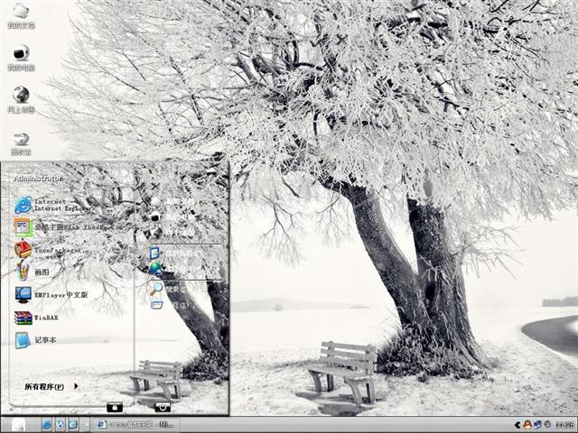Viewport: 578px width, 433px height.
Task: Expand 所有程序(P) all programs list
Action: coord(51,387)
